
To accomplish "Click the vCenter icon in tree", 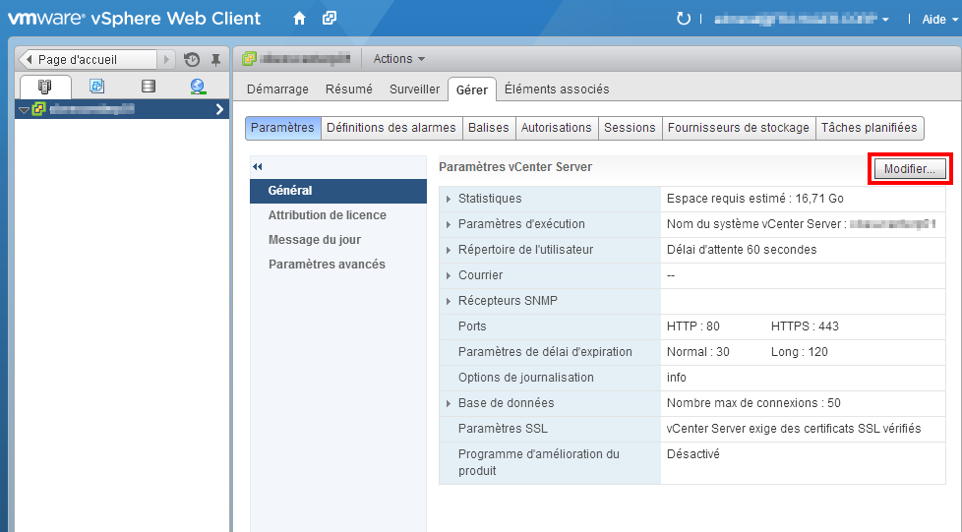I will coord(38,109).
